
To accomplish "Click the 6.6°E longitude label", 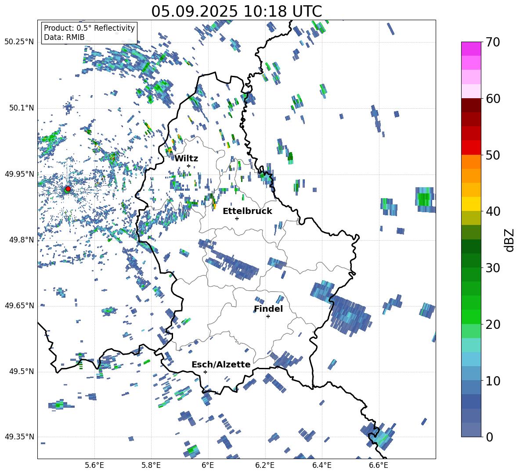I will pyautogui.click(x=379, y=465).
